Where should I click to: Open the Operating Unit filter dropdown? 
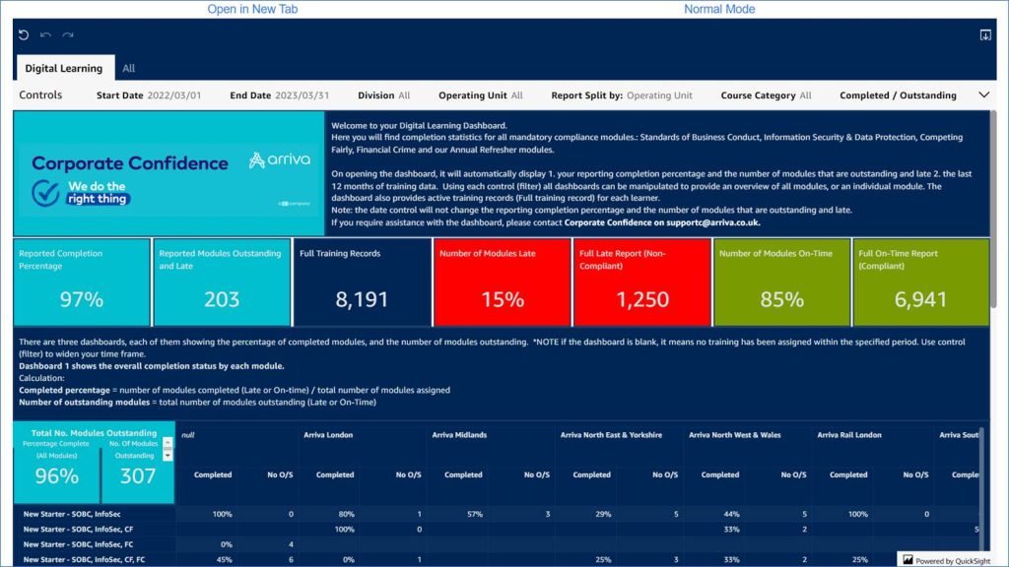pos(481,95)
